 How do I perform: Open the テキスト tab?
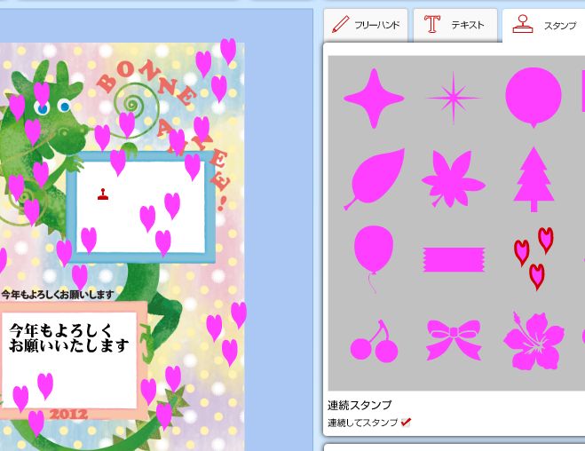click(x=455, y=25)
